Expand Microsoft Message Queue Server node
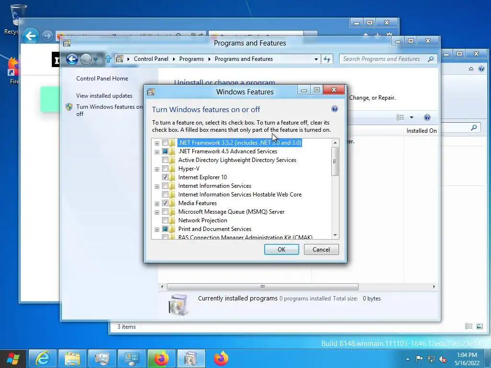 [x=157, y=212]
